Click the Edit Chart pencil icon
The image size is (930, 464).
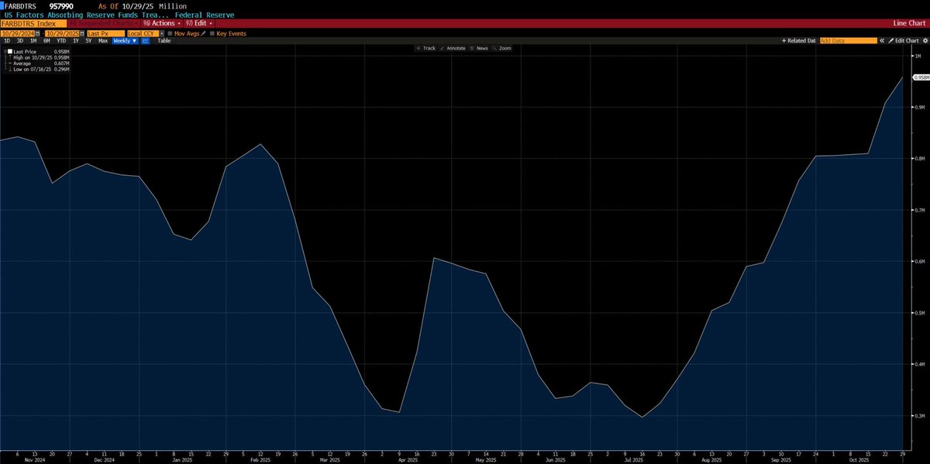click(892, 40)
